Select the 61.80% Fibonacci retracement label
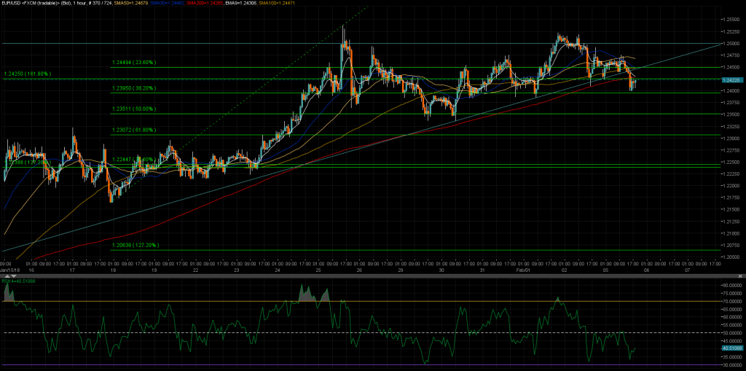The width and height of the screenshot is (746, 371). (x=133, y=130)
